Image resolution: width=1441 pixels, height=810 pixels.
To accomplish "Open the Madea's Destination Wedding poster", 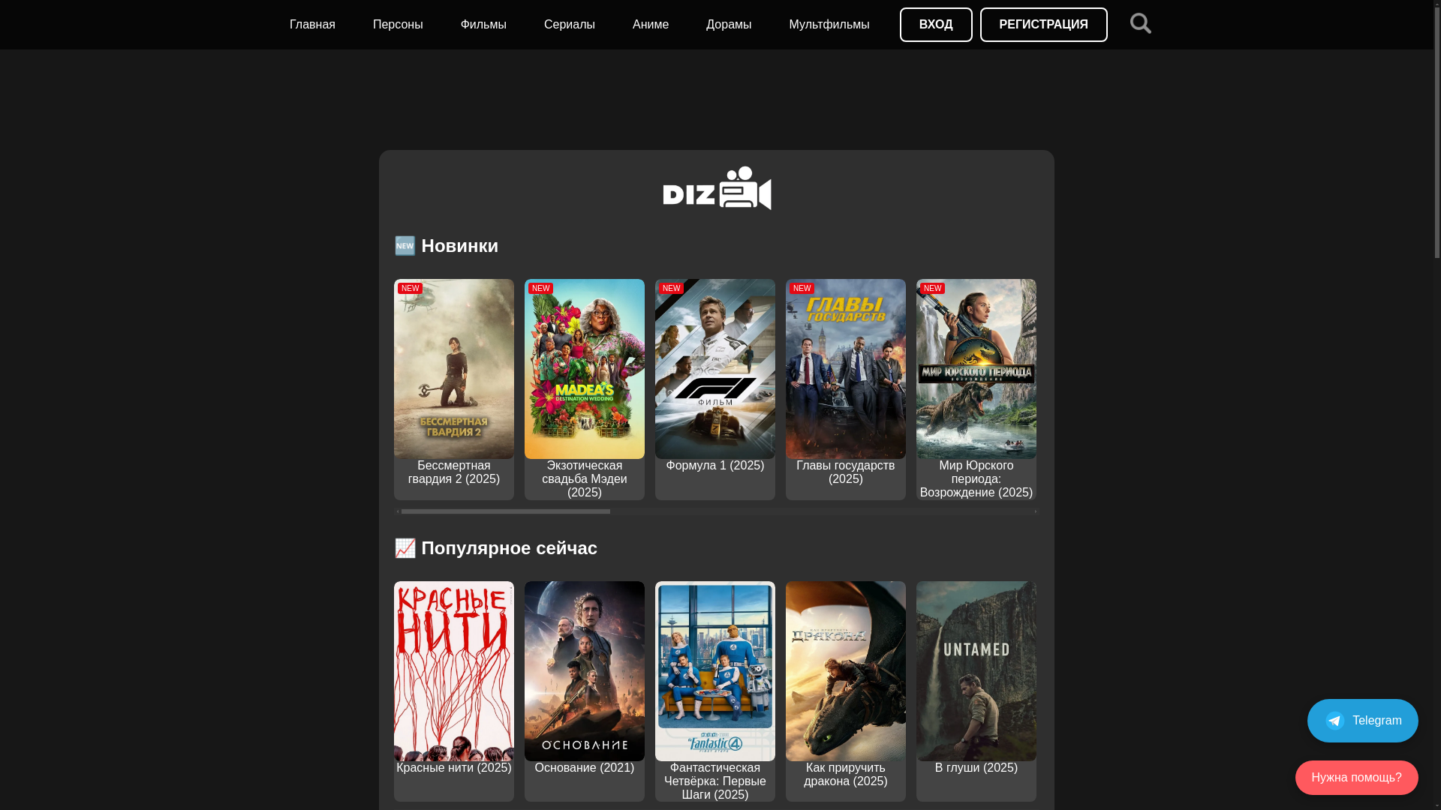I will [x=585, y=369].
